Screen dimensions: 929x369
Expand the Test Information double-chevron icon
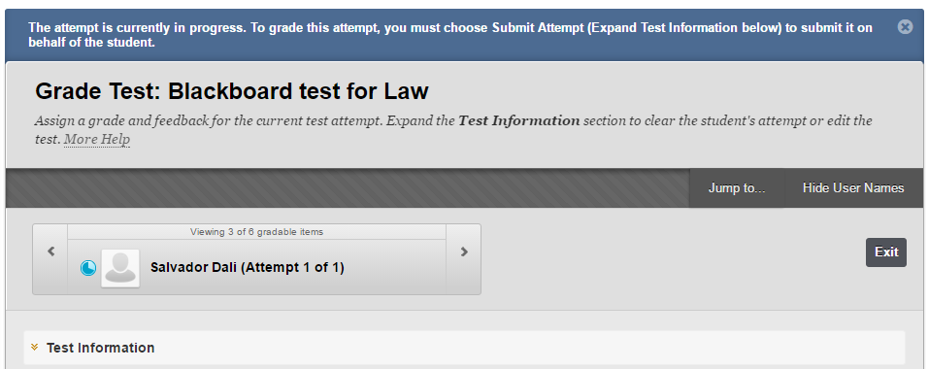click(34, 347)
